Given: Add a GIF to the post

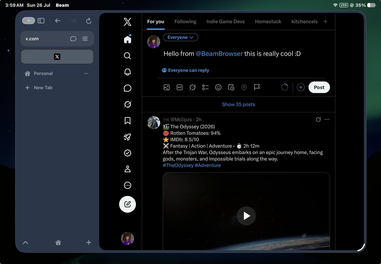Looking at the screenshot, I should coord(180,87).
